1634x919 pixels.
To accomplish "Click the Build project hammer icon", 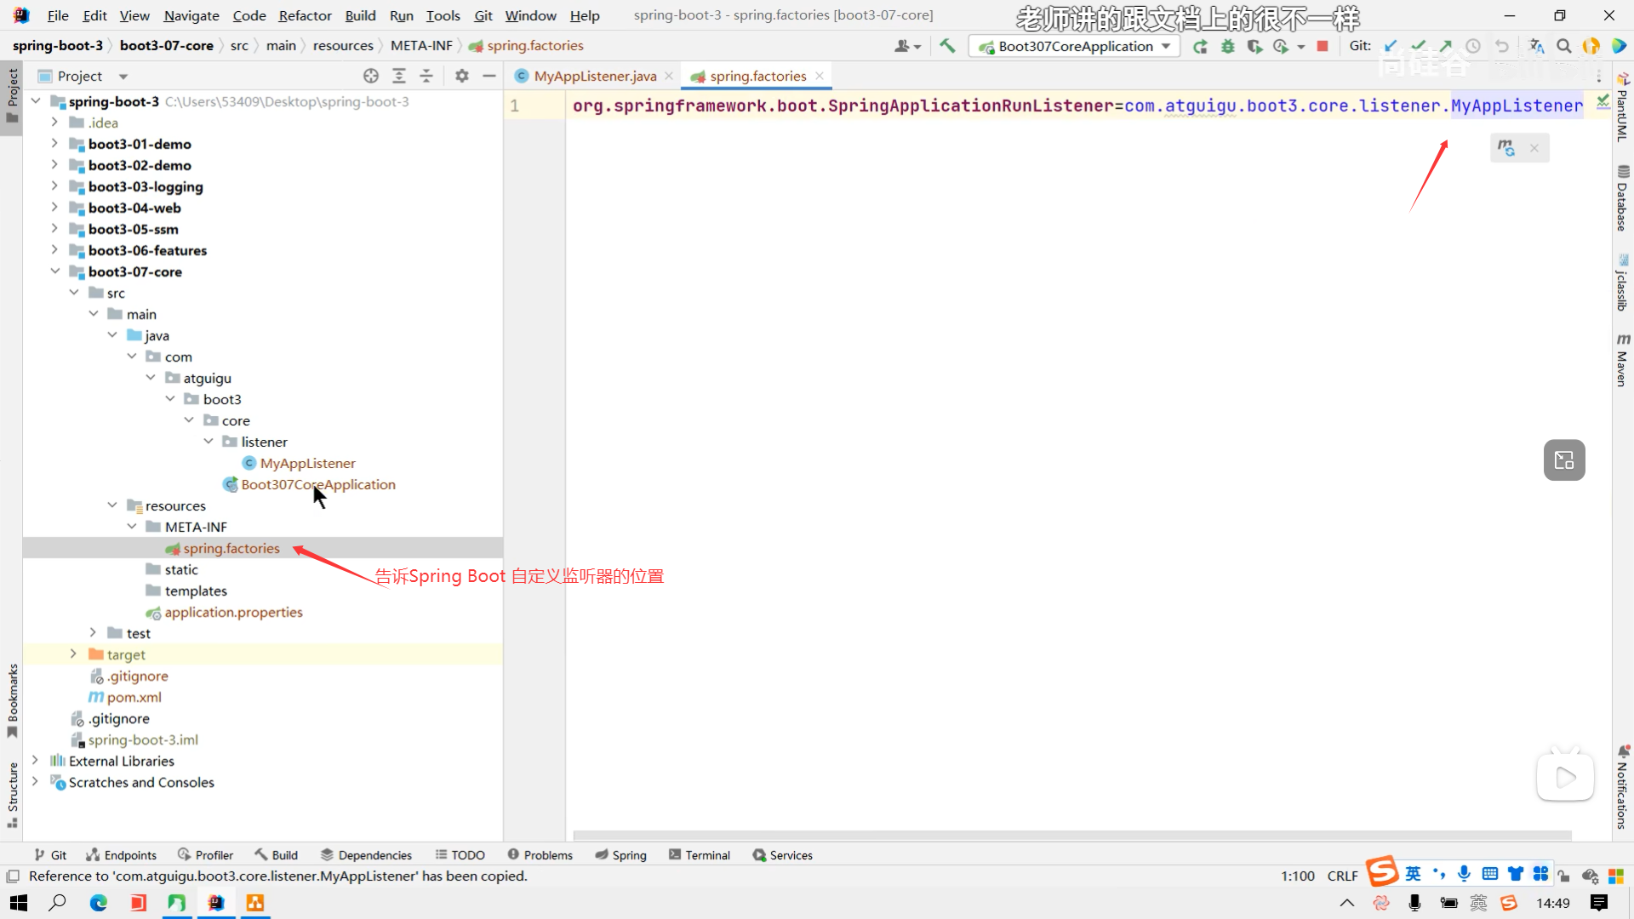I will (x=947, y=46).
